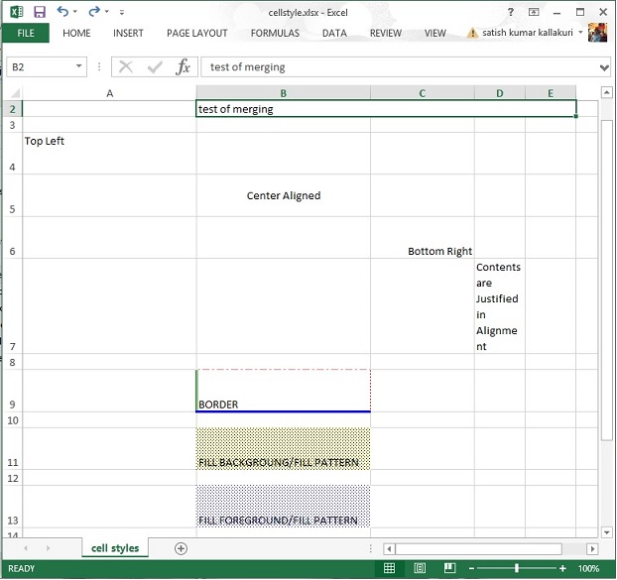The height and width of the screenshot is (580, 617).
Task: Expand the formula bar with chevron
Action: click(605, 67)
